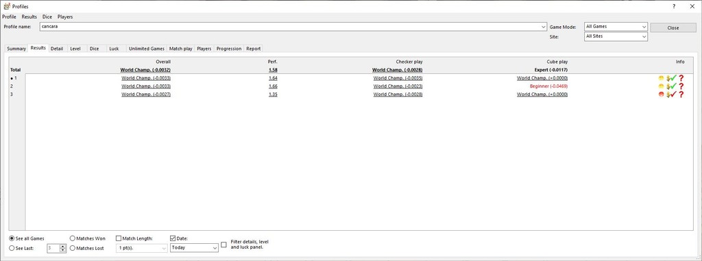
Task: Switch to the Match play tab
Action: [x=181, y=49]
